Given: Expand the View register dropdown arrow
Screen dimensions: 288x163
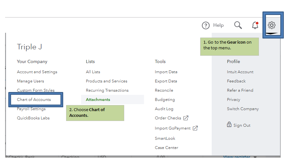Looking at the screenshot, I should 255,157.
